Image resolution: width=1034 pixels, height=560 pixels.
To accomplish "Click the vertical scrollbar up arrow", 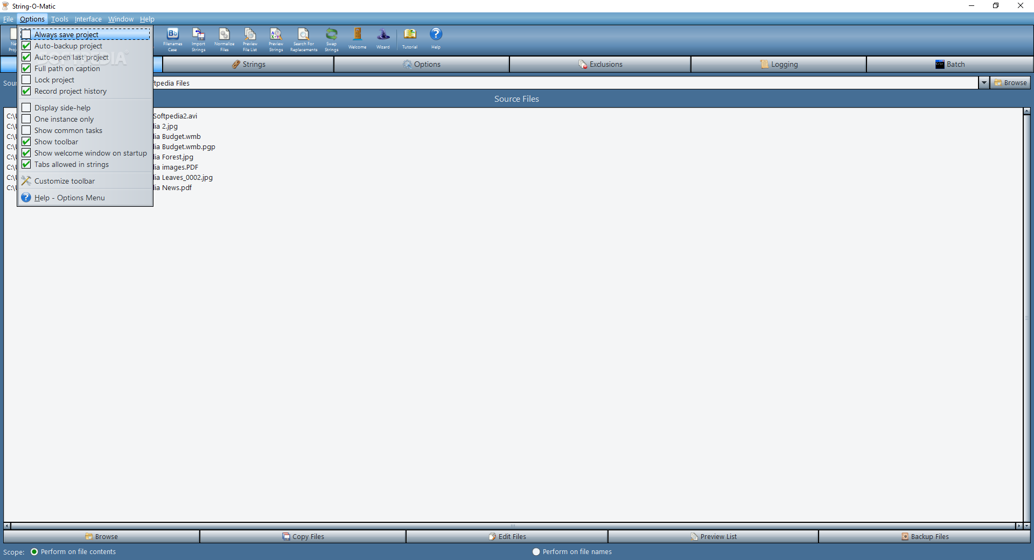I will (1026, 111).
